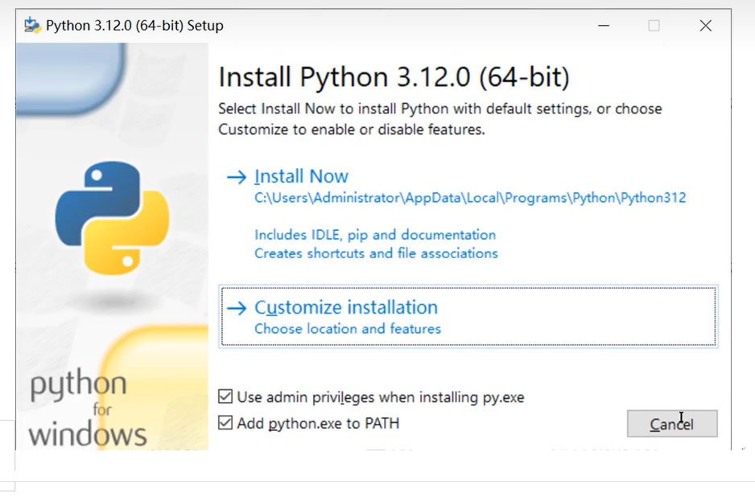Uncheck Add python.exe to PATH
755x501 pixels.
(x=226, y=423)
